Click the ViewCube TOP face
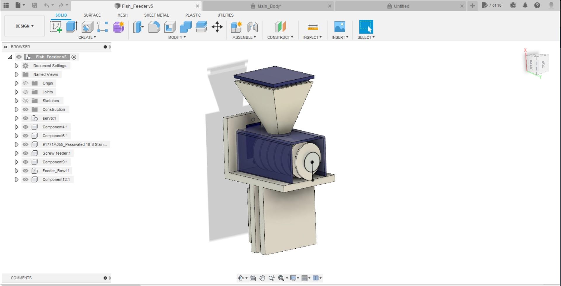Viewport: 561px width, 286px height. coord(543,64)
